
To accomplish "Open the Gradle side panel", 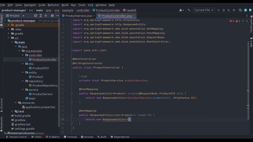I will [251, 42].
